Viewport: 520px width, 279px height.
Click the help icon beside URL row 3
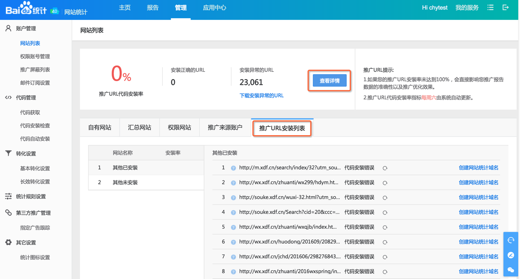coord(233,198)
